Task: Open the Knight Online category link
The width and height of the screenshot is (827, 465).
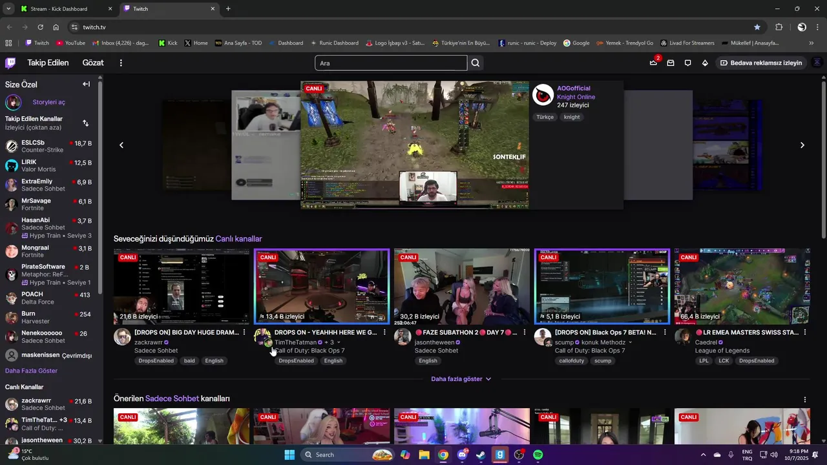Action: 576,97
